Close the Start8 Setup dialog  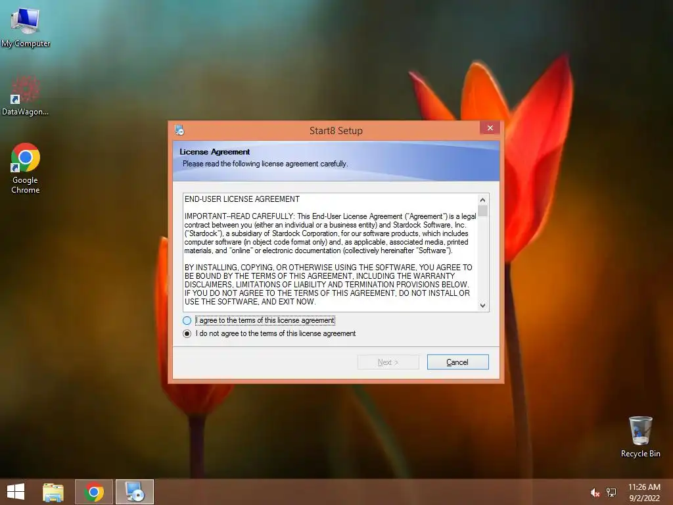tap(490, 128)
